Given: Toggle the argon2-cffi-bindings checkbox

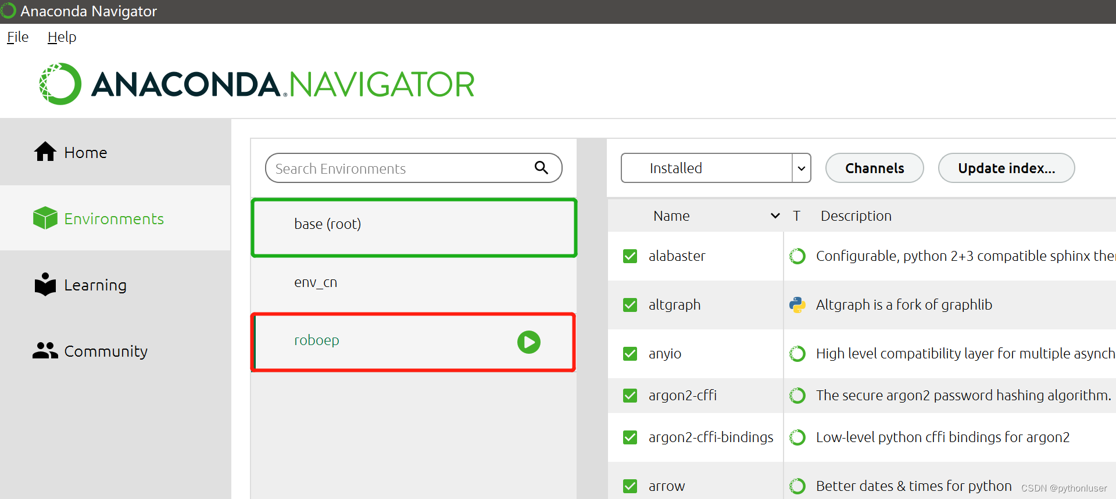Looking at the screenshot, I should pyautogui.click(x=630, y=437).
